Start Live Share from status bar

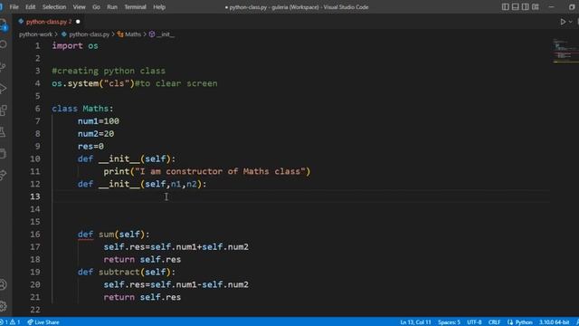pos(43,322)
